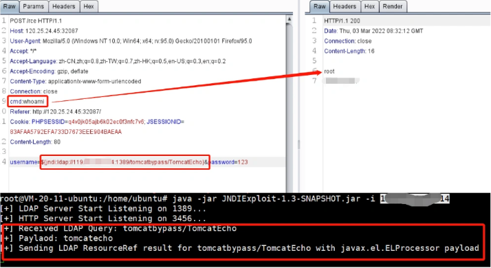Open the response Render tab

[393, 6]
